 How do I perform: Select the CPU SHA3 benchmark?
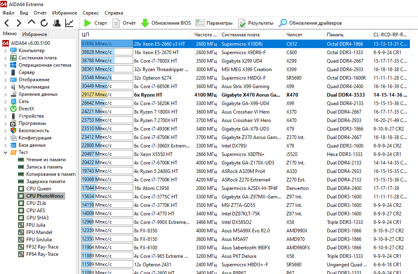[37, 217]
